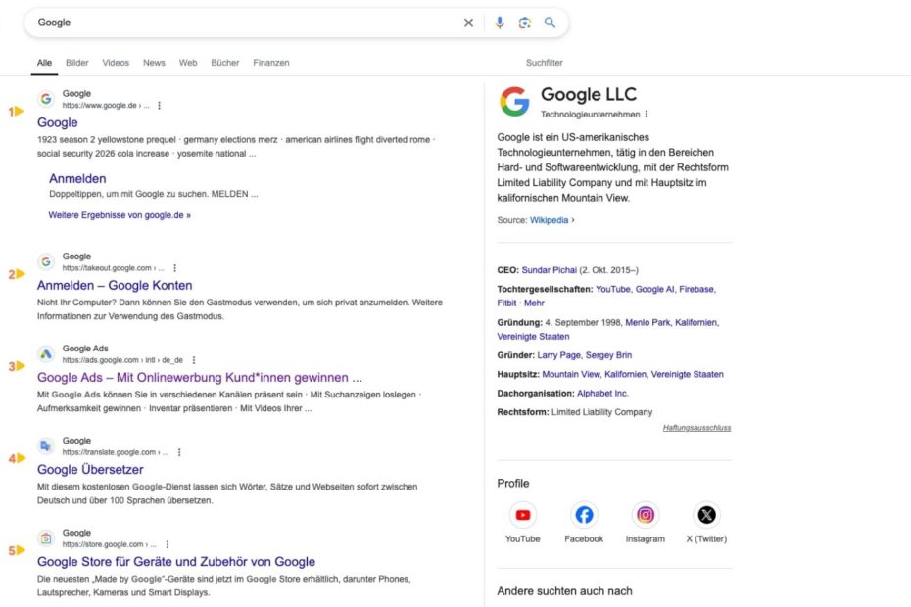Open three-dot menu beside Technologieunternehmen
This screenshot has height=607, width=911.
647,114
